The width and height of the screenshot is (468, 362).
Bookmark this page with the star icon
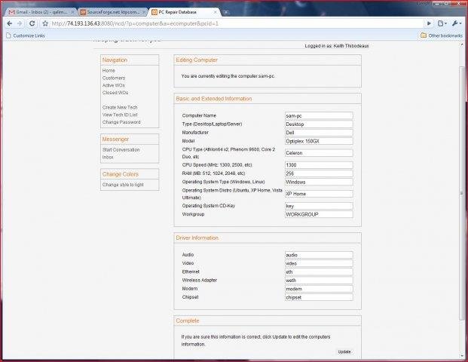45,23
